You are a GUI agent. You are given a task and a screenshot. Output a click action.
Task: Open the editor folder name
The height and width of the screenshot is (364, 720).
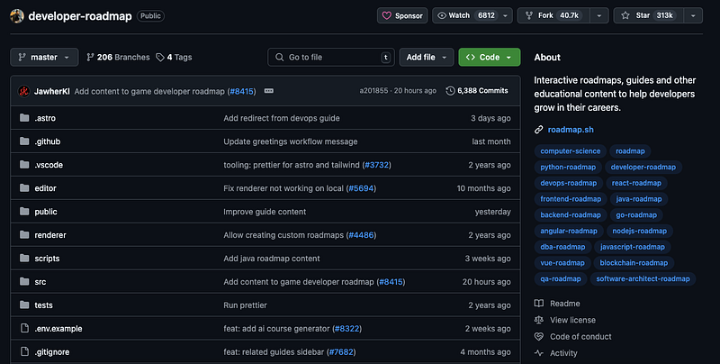(x=46, y=188)
